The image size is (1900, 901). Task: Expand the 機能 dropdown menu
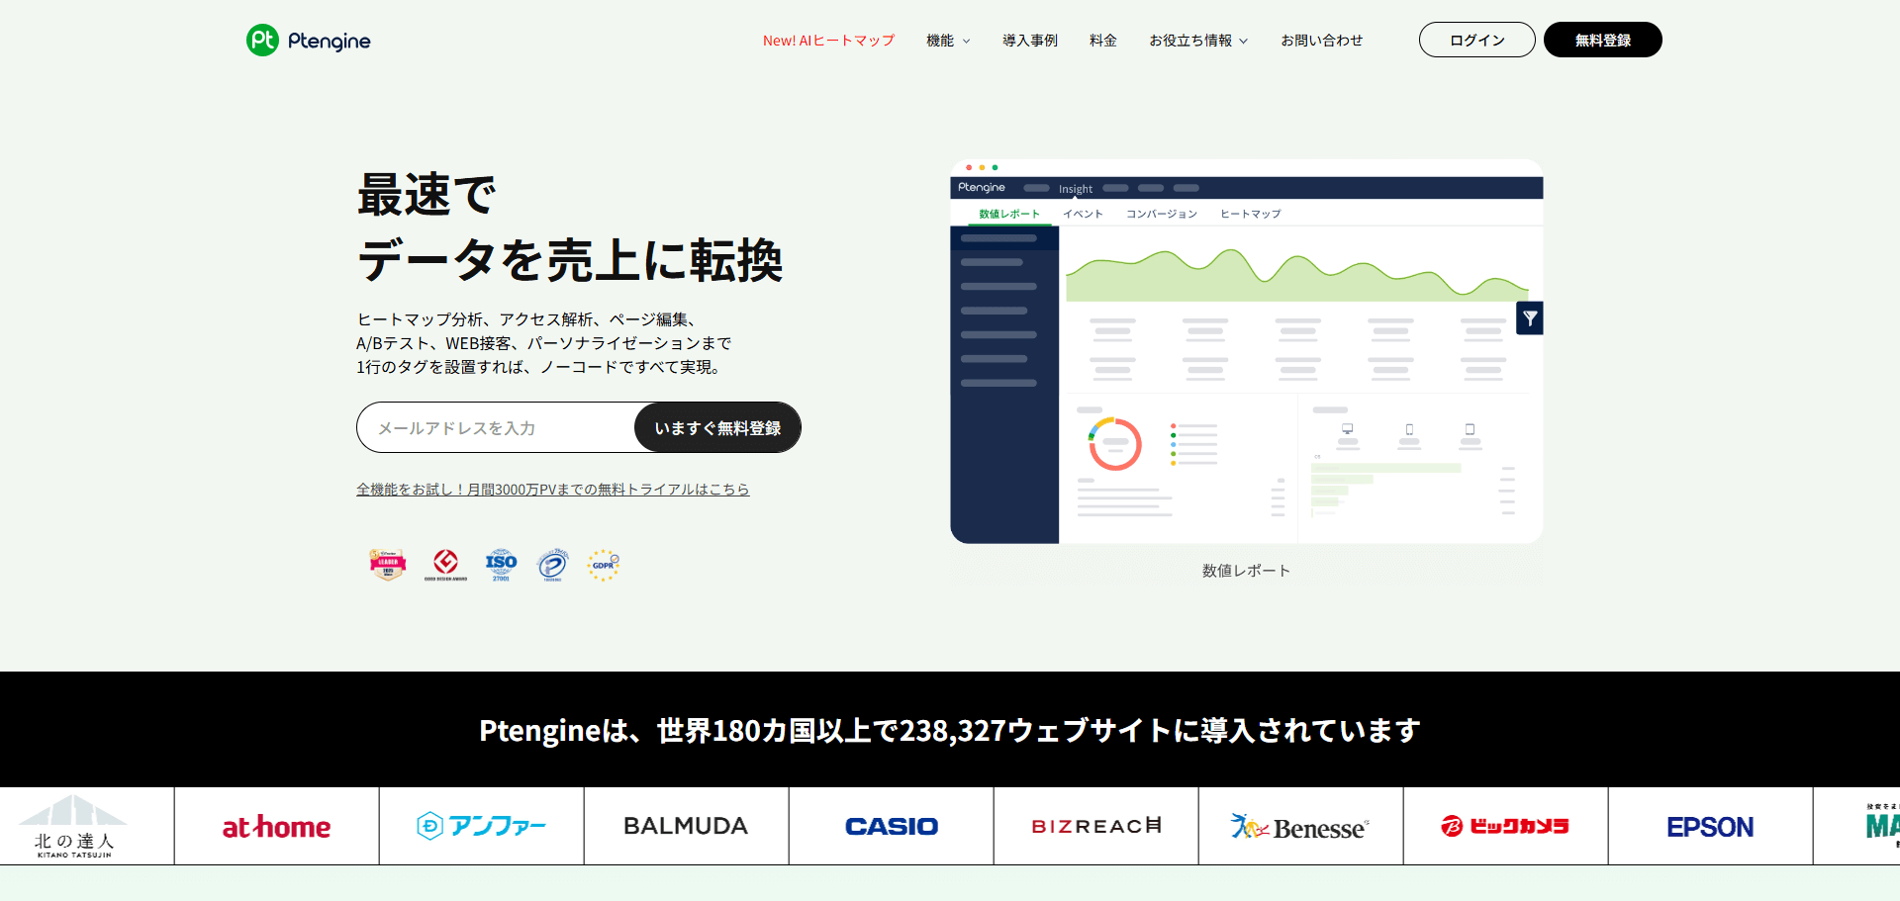click(x=947, y=41)
